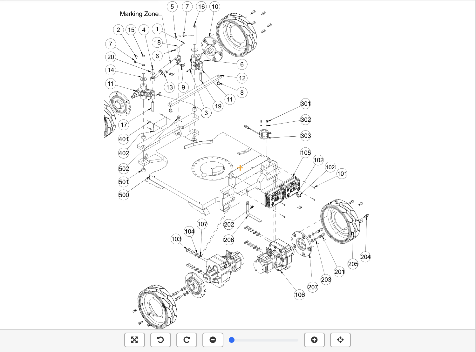Viewport: 476px width, 352px height.
Task: Select part callout 401
Action: (x=124, y=139)
